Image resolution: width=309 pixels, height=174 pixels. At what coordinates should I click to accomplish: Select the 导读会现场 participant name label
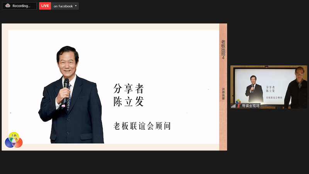[x=251, y=106]
